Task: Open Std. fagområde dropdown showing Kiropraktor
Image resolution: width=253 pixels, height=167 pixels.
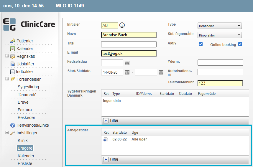Action: 219,35
